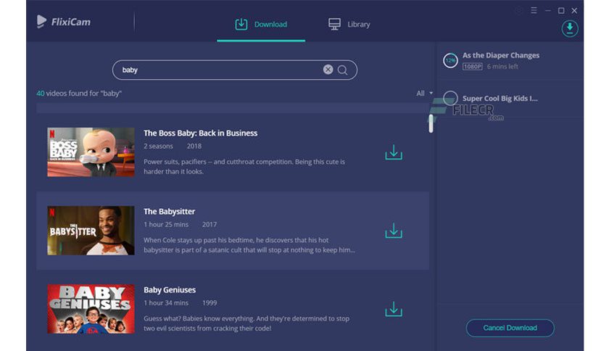The width and height of the screenshot is (606, 351).
Task: Open settings gear icon in title bar
Action: point(518,11)
